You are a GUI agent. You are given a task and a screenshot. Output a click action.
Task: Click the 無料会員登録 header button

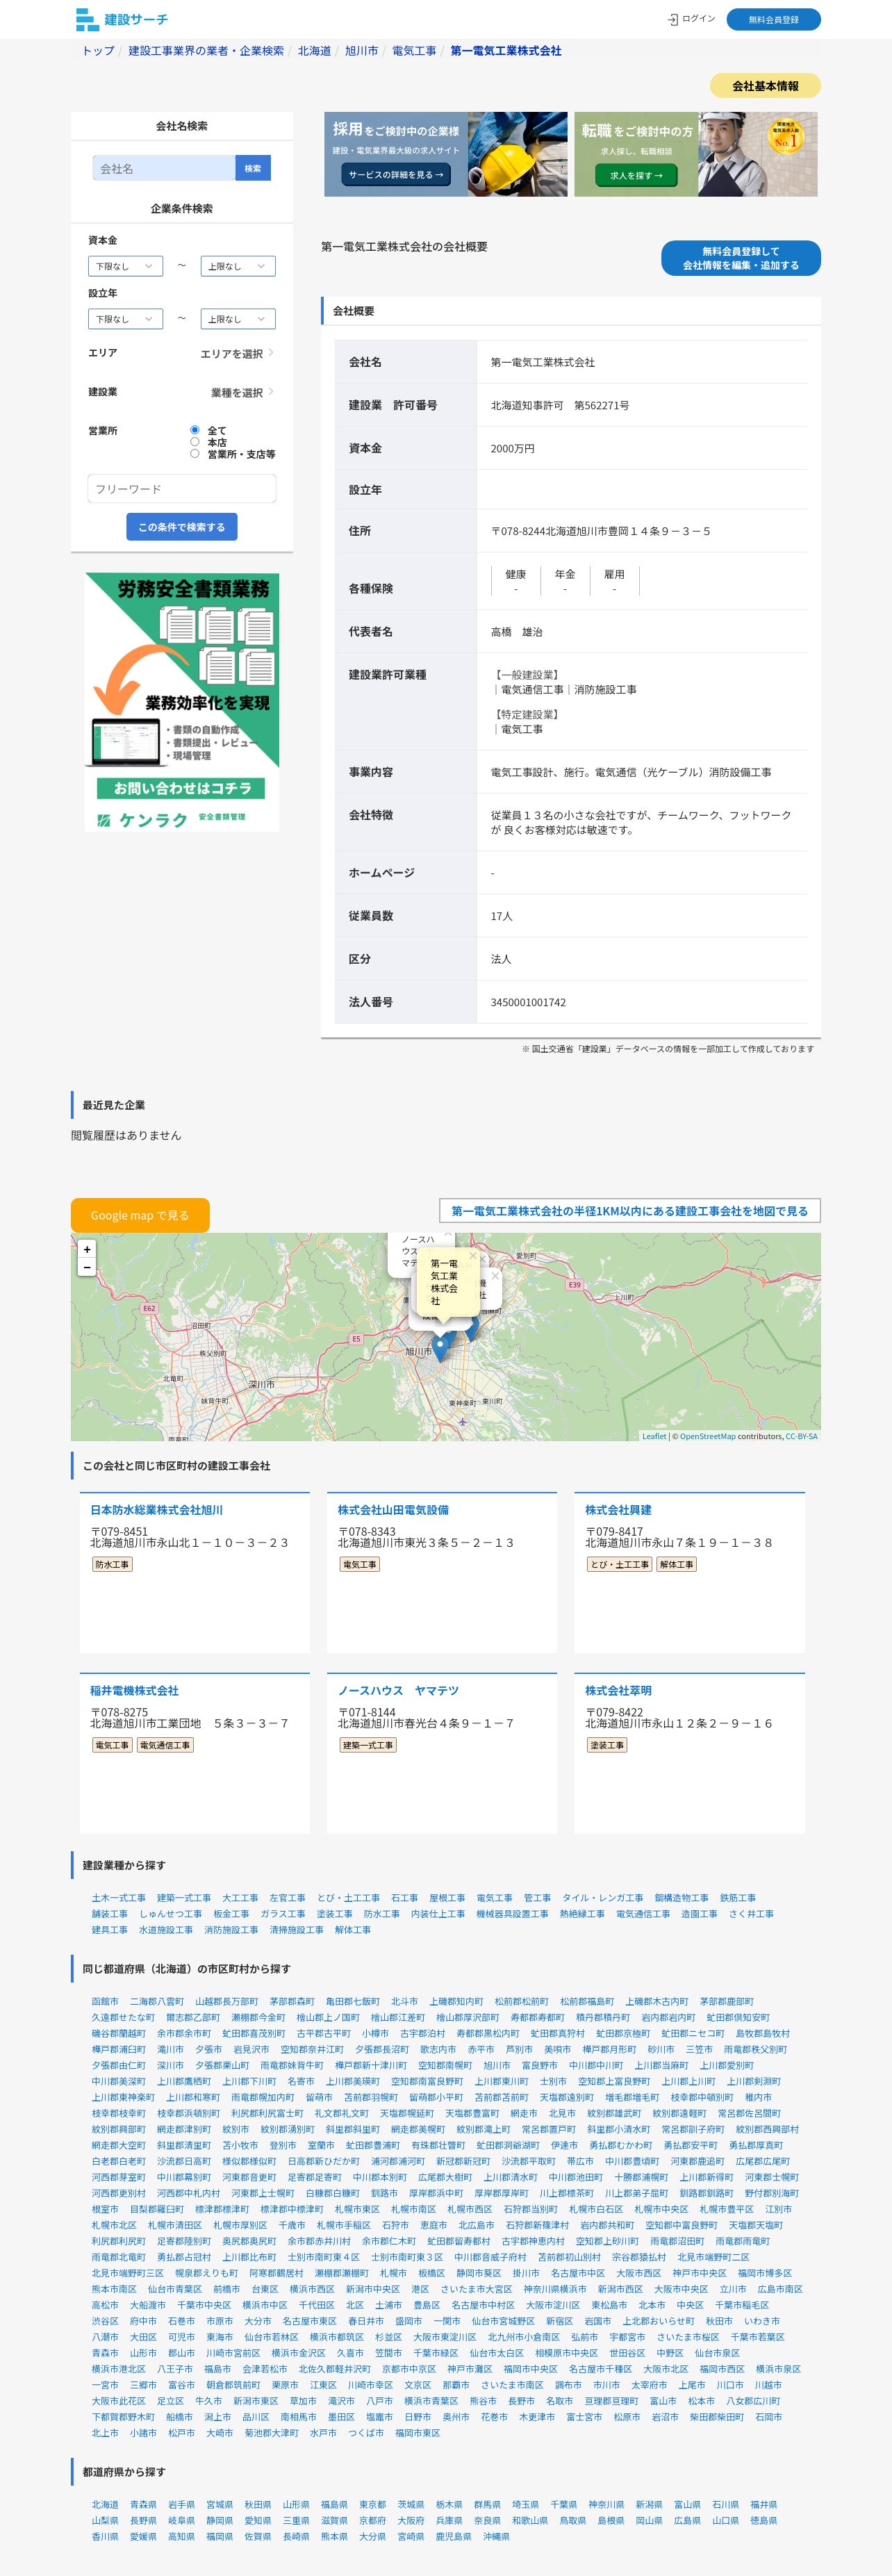[x=773, y=19]
